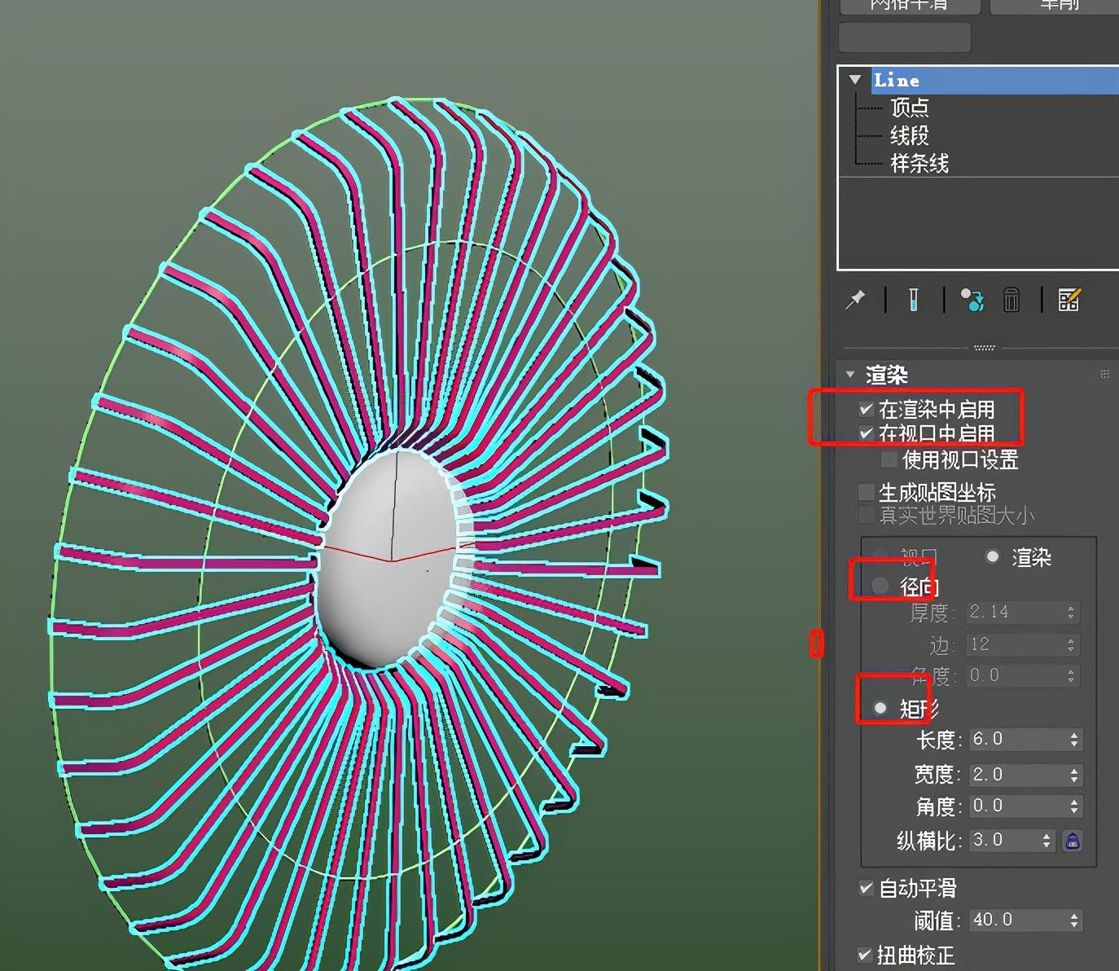Viewport: 1119px width, 971px height.
Task: Uncheck the 自动平滑 option
Action: [866, 888]
